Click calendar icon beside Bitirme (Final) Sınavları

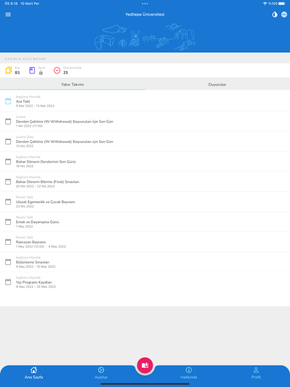click(8, 181)
